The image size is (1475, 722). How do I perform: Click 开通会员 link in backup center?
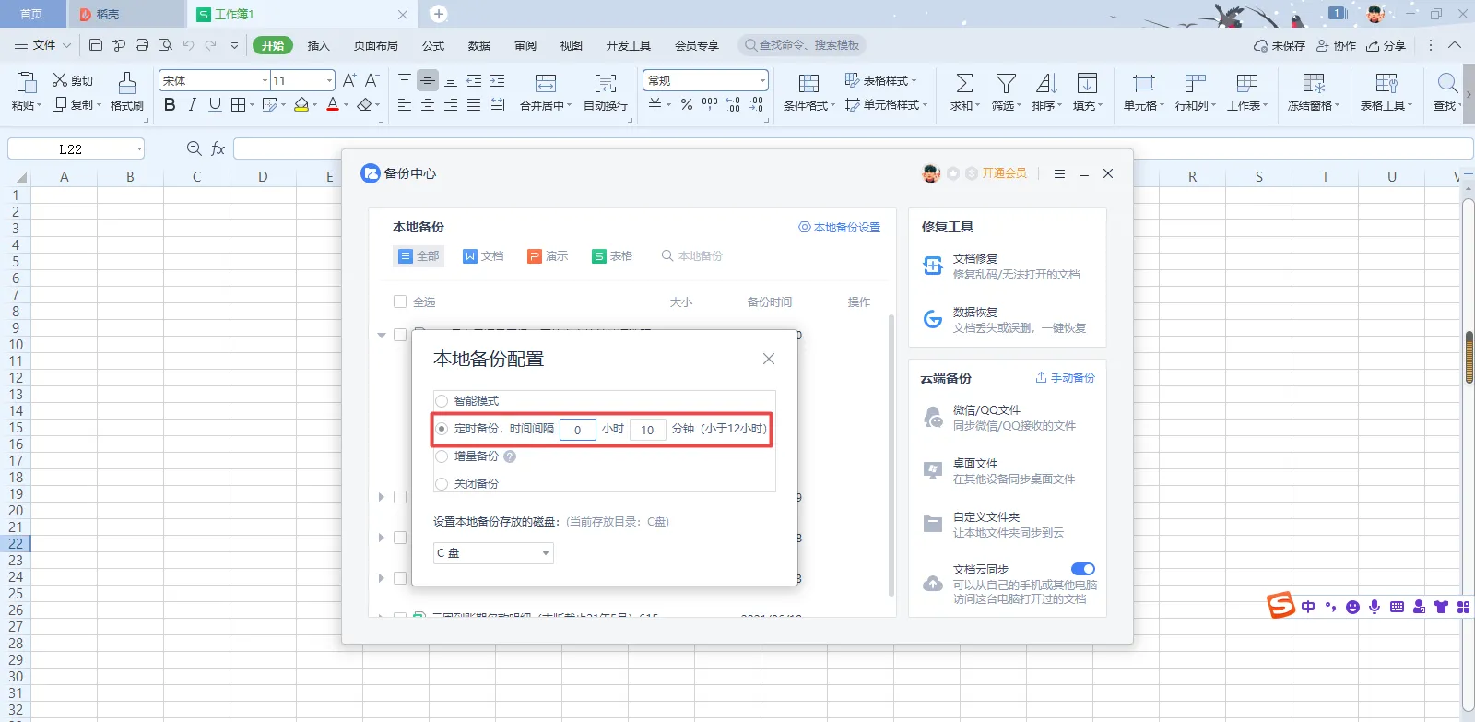(x=1004, y=173)
